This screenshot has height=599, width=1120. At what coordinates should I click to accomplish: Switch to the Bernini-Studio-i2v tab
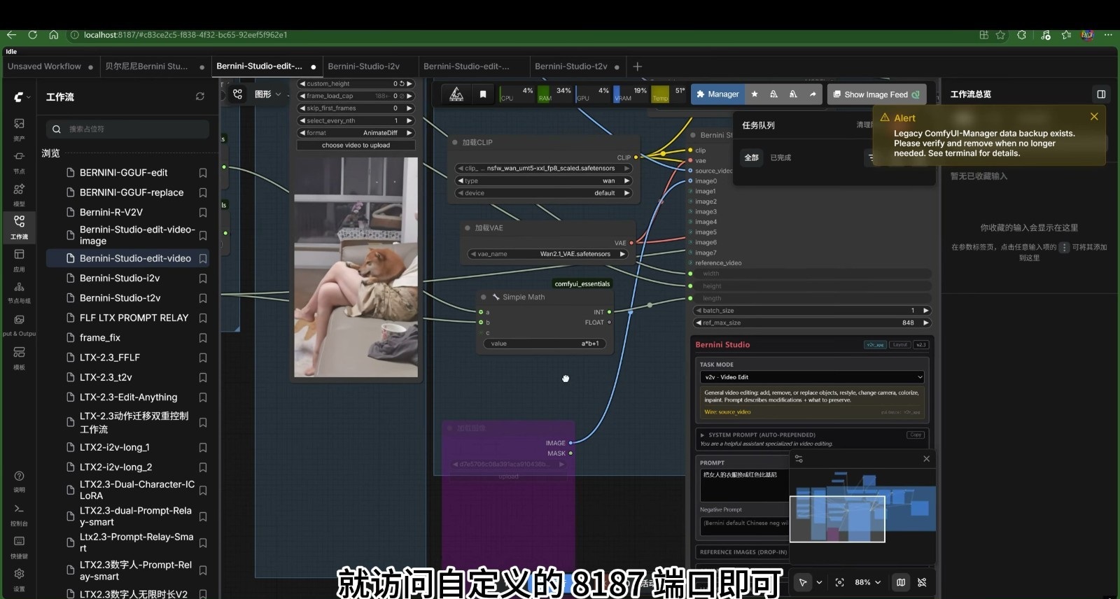pyautogui.click(x=364, y=66)
